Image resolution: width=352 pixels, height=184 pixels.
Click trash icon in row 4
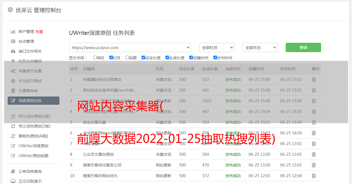314,112
